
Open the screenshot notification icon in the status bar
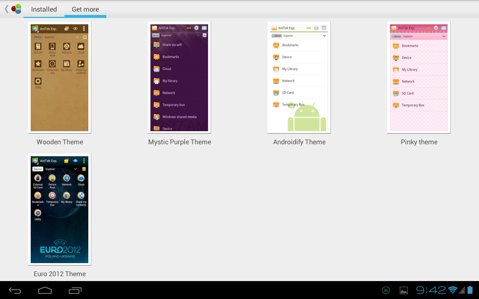pyautogui.click(x=403, y=290)
